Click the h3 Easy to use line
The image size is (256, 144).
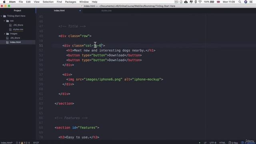click(79, 137)
